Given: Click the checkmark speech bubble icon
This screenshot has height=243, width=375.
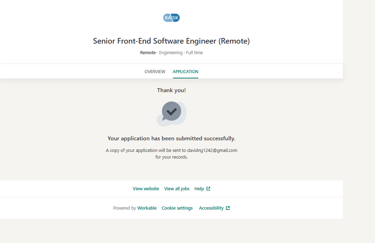Looking at the screenshot, I should (171, 112).
